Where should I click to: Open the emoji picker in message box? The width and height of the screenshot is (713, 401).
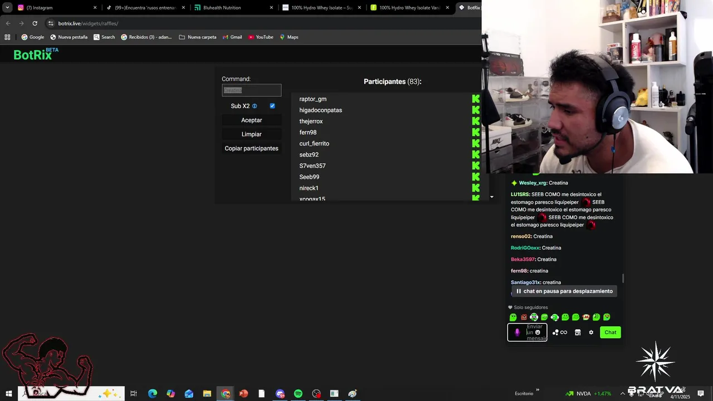point(538,332)
